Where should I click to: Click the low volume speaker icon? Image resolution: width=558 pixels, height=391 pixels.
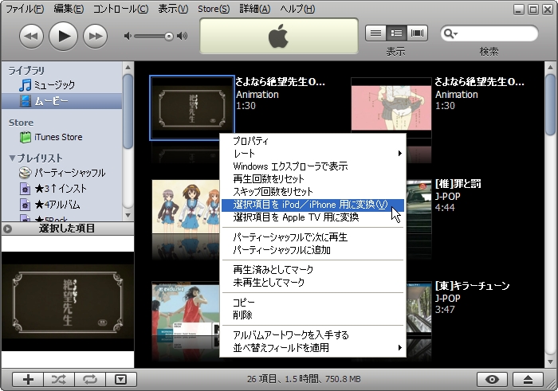[128, 36]
